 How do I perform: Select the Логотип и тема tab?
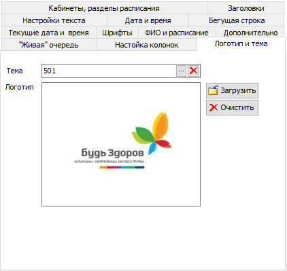[x=241, y=43]
